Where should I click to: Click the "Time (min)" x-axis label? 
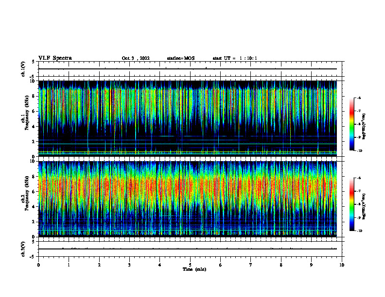tap(194, 269)
